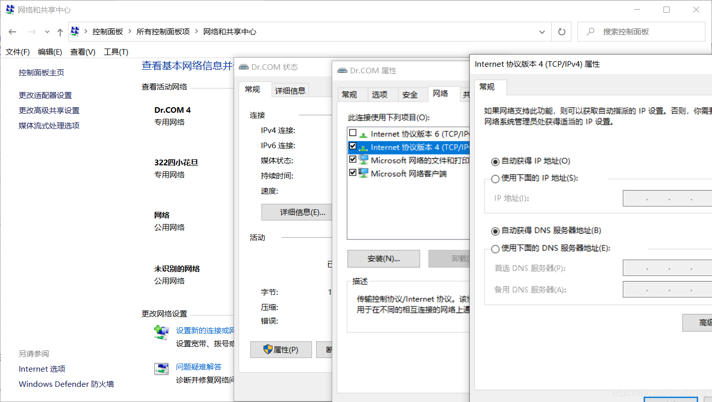Select 常规 tab in Dr.COM 状态
The image size is (712, 402).
click(x=252, y=89)
